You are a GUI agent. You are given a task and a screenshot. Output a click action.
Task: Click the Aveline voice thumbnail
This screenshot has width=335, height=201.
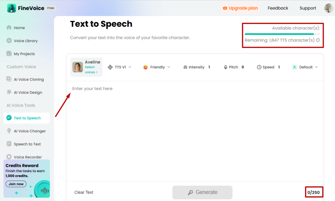pyautogui.click(x=78, y=67)
